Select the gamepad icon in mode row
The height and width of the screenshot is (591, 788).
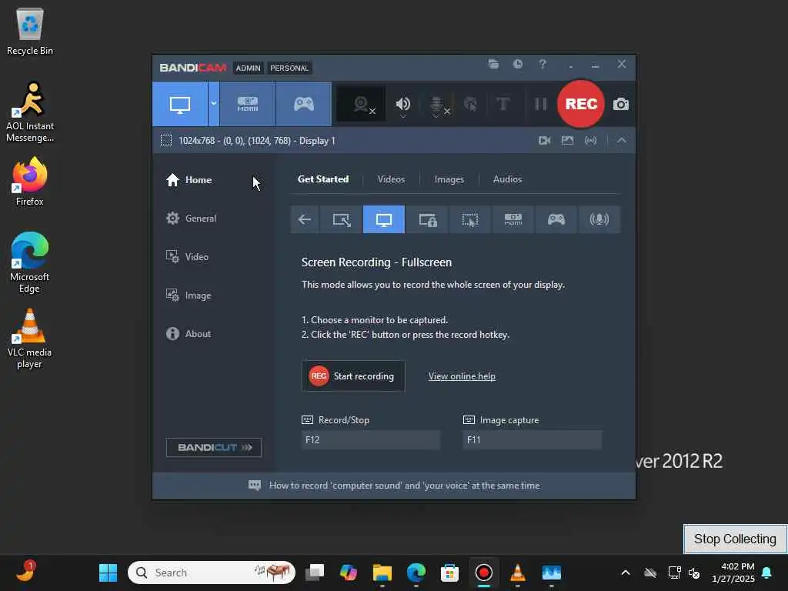pyautogui.click(x=556, y=219)
